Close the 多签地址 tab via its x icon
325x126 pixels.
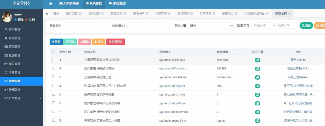click(236, 13)
